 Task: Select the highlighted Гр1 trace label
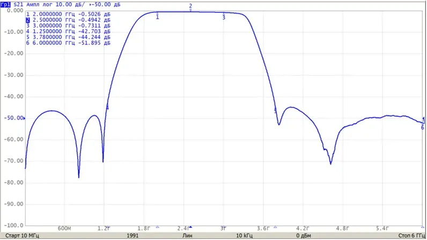(5, 5)
